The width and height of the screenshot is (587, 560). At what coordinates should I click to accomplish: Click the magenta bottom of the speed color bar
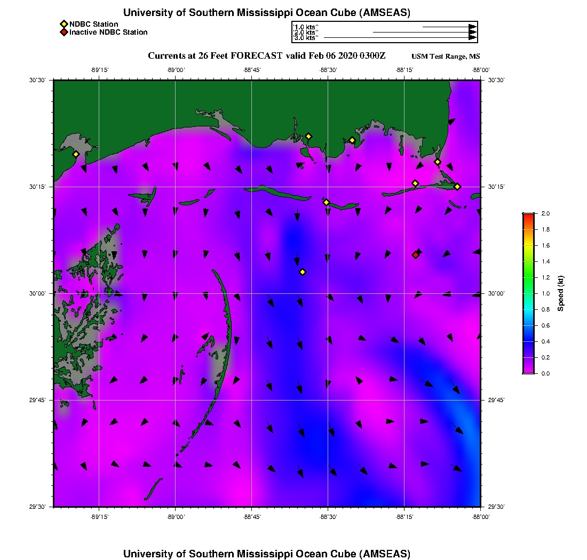tap(528, 371)
